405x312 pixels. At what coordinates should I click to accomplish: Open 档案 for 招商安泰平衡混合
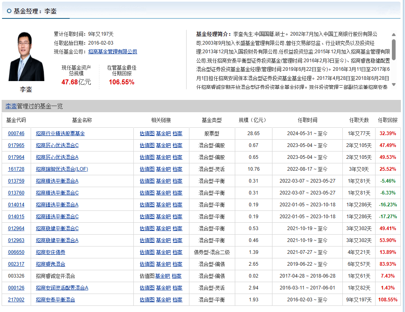pyautogui.click(x=178, y=300)
